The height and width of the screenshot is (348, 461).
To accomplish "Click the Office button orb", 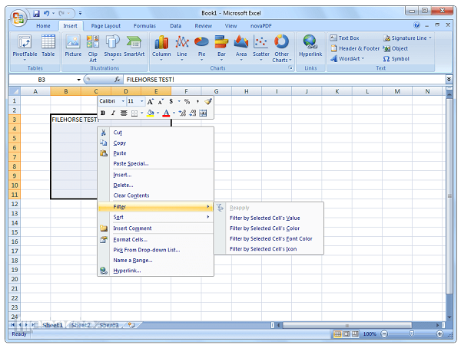I will point(18,18).
